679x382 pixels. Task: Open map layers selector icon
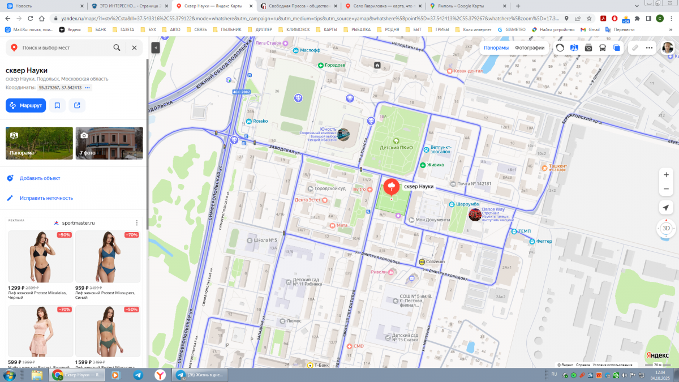pyautogui.click(x=617, y=48)
